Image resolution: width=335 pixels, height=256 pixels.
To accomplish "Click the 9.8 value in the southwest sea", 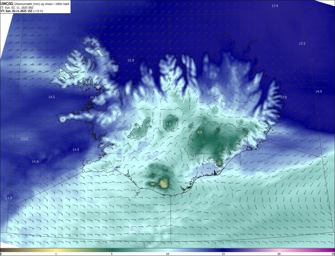I will tap(38, 209).
